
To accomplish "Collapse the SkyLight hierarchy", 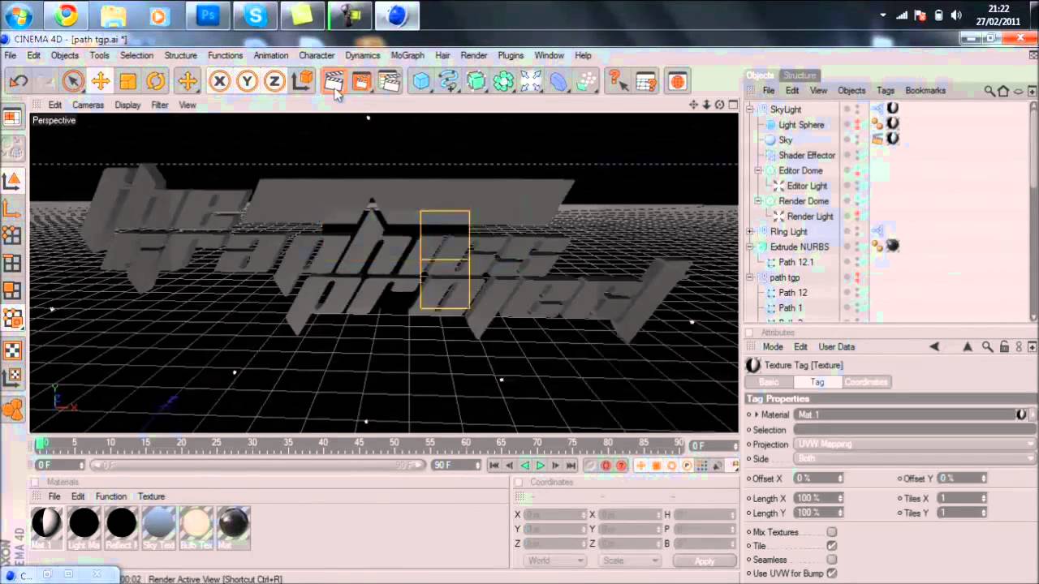I will click(x=750, y=109).
